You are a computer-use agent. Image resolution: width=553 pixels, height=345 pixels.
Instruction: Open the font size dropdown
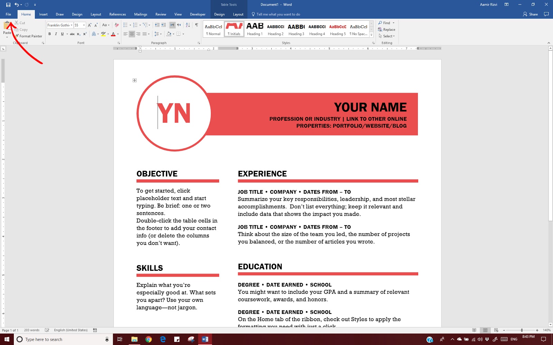(84, 25)
